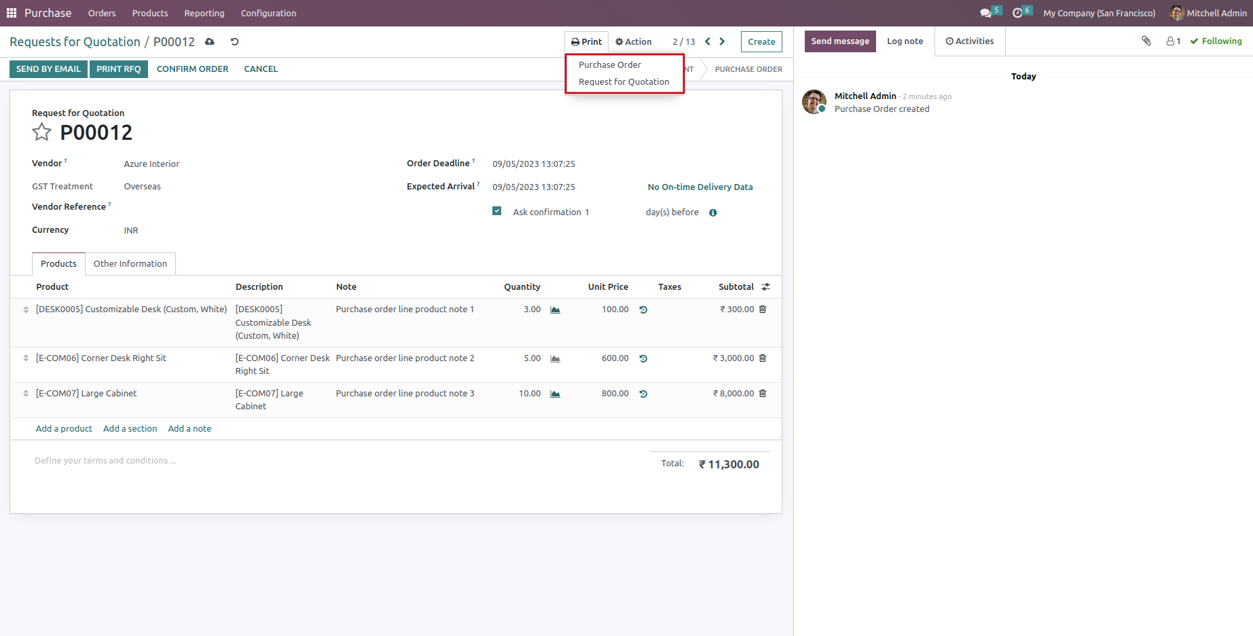Mark P00012 with the priority star
Image resolution: width=1253 pixels, height=636 pixels.
coord(41,132)
